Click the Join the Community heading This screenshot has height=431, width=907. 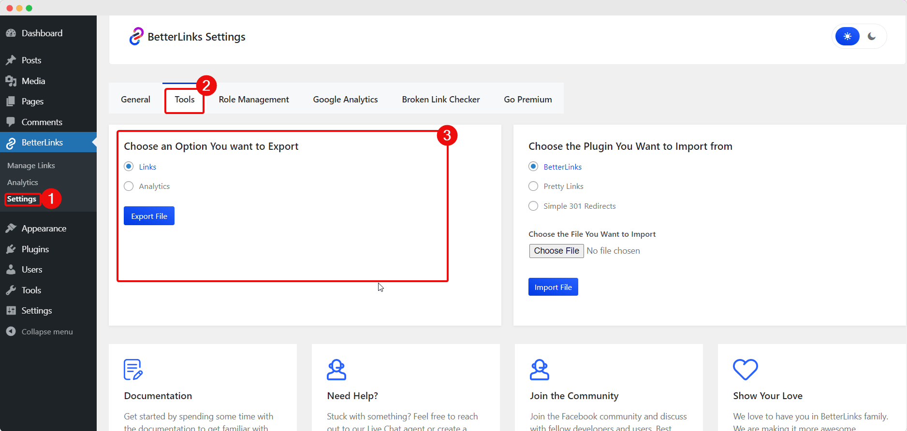point(574,396)
